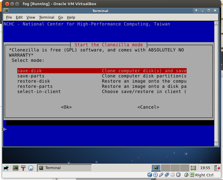This screenshot has width=223, height=180.
Task: Choose the select-in-client mode option
Action: coord(39,91)
